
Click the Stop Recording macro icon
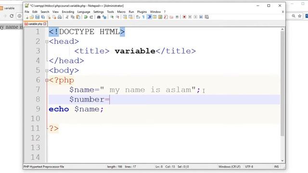click(x=190, y=17)
